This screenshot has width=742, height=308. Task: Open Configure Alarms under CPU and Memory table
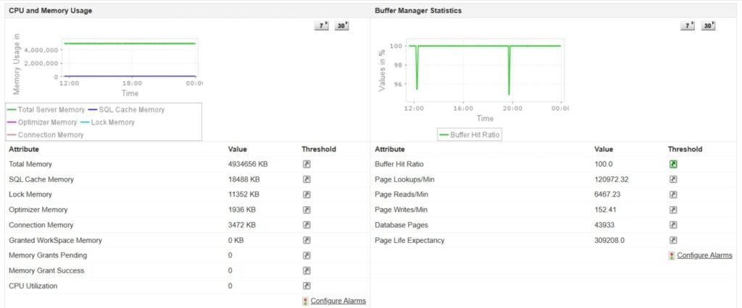(x=338, y=301)
